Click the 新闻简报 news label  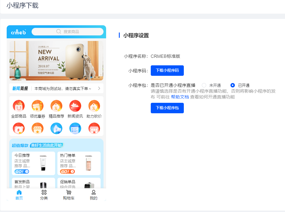pyautogui.click(x=20, y=89)
